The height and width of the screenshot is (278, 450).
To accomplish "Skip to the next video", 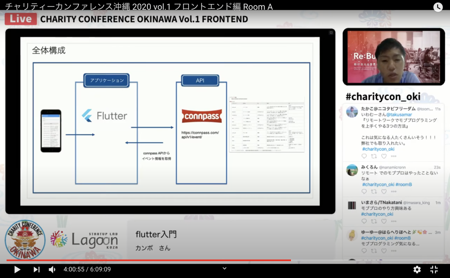I will coord(36,269).
